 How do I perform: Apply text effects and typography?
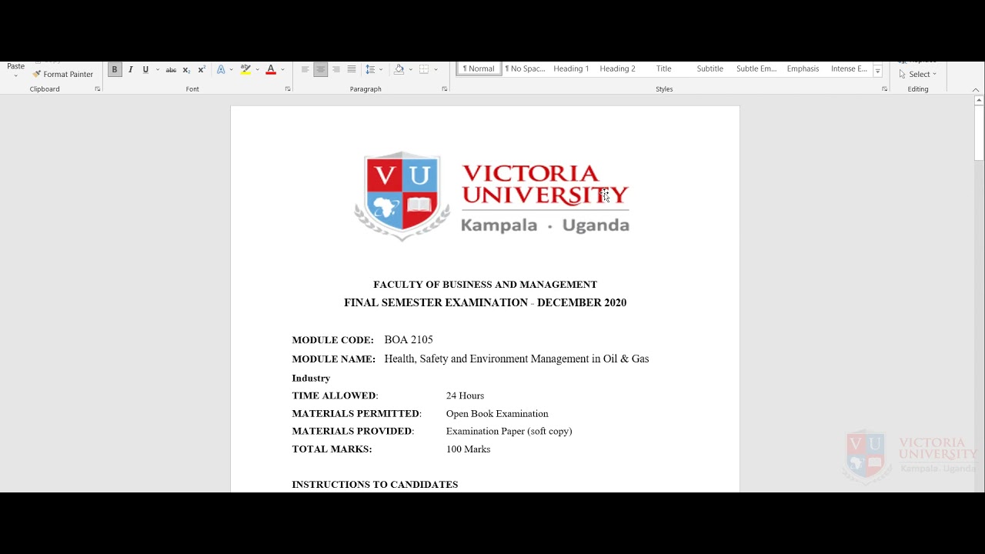pos(221,70)
